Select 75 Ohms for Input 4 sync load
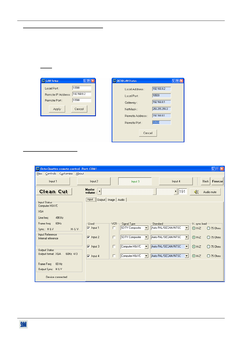Image resolution: width=242 pixels, height=343 pixels. pyautogui.click(x=209, y=256)
